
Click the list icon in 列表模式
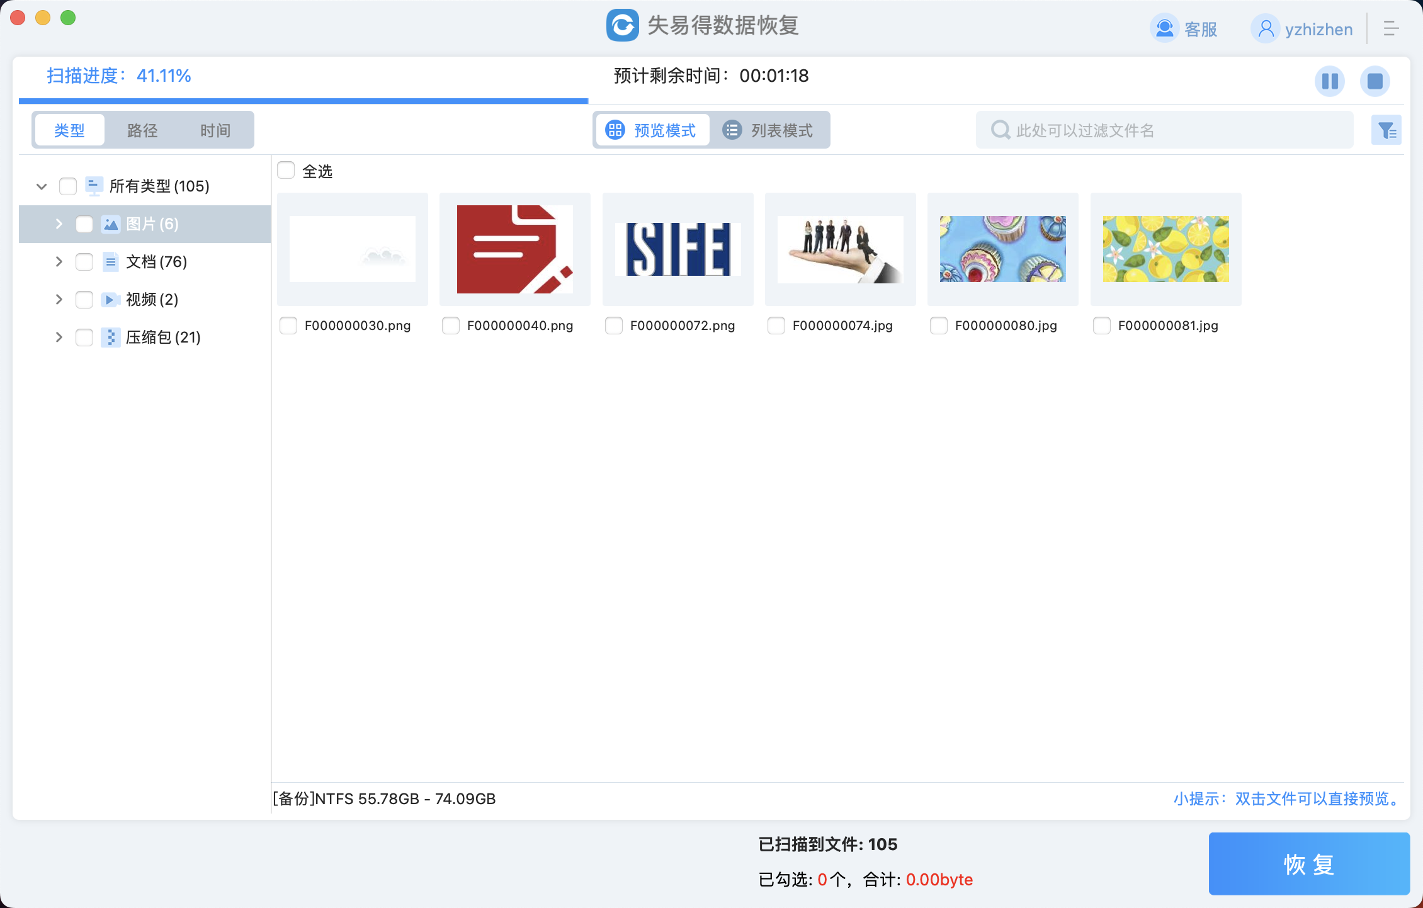(732, 130)
